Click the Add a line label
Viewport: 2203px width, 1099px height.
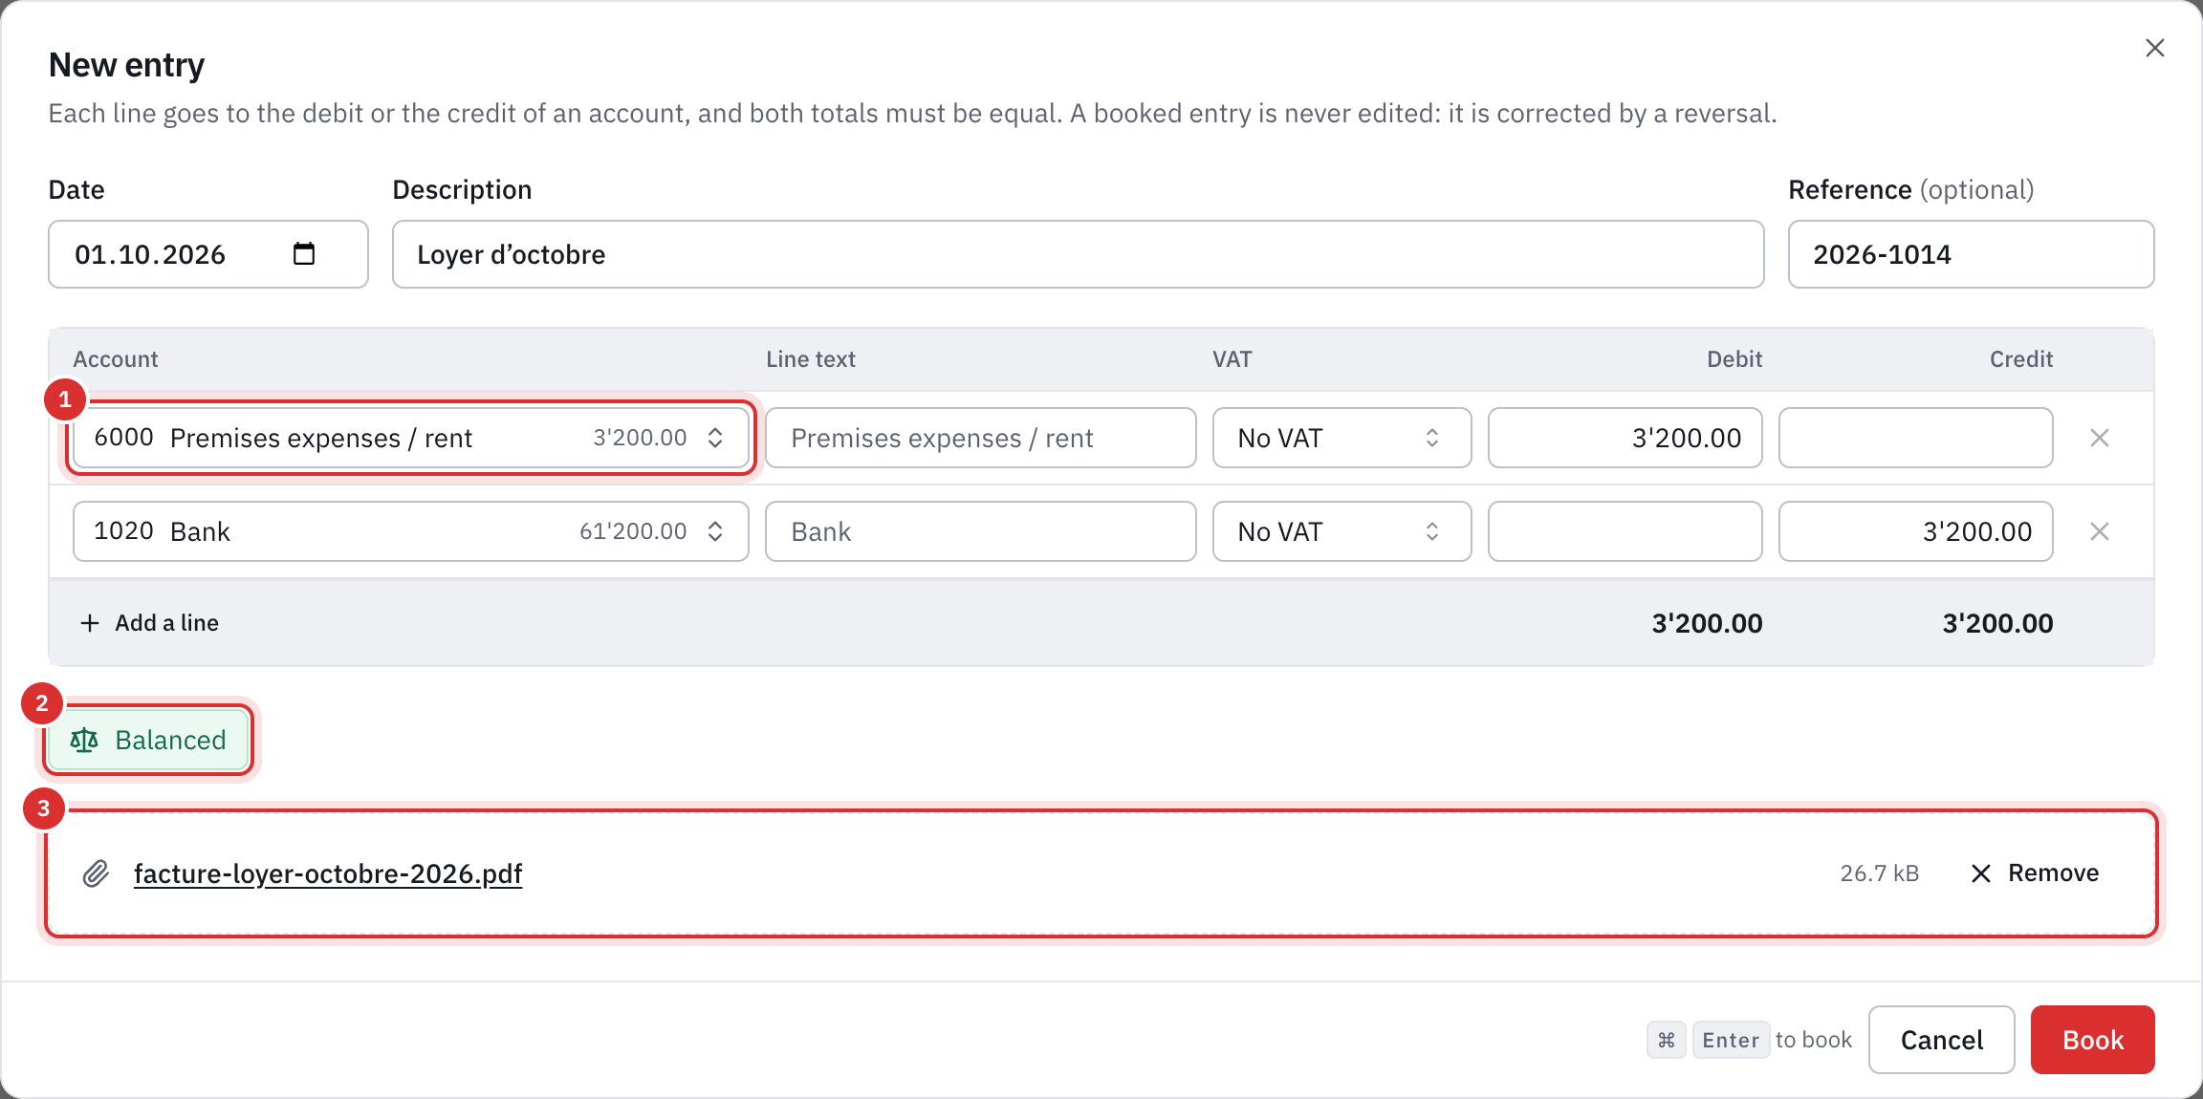(167, 623)
